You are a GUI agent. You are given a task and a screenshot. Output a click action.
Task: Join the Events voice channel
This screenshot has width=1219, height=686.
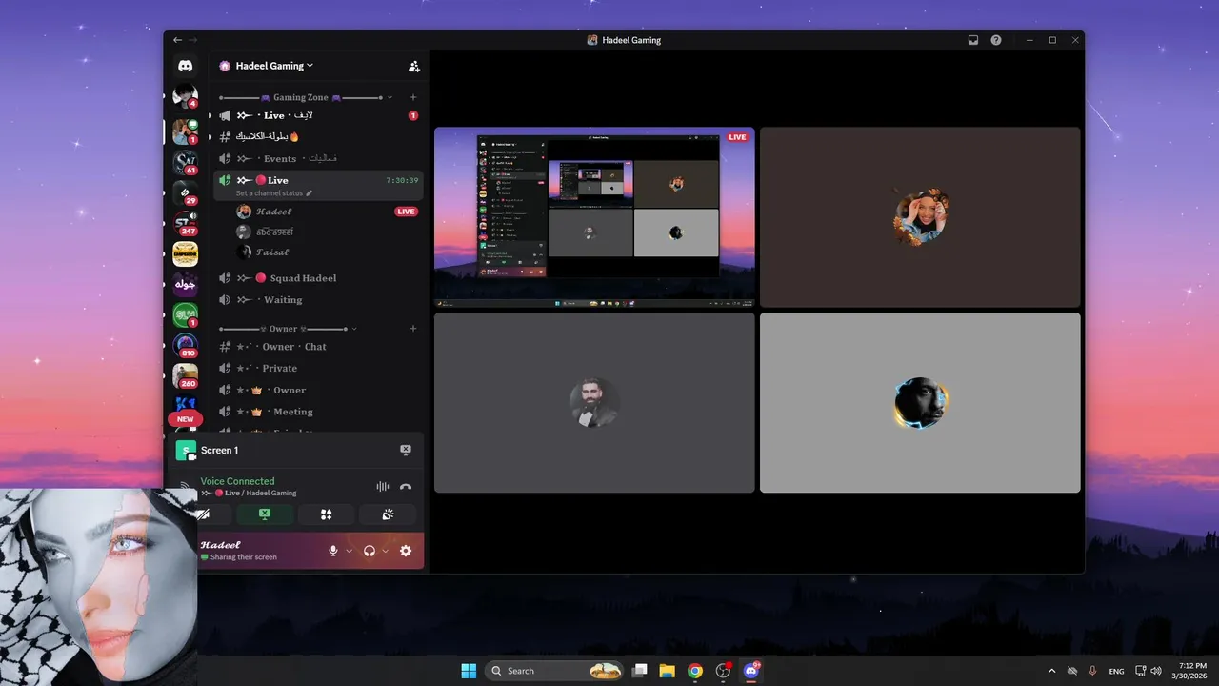(318, 158)
